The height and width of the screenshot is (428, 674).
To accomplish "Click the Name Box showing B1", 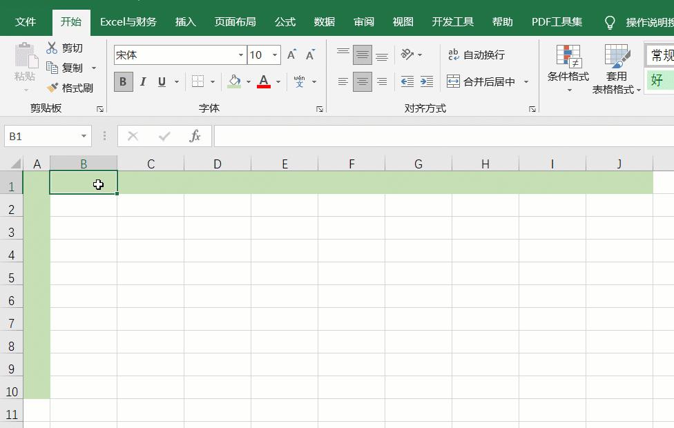I will click(x=41, y=135).
